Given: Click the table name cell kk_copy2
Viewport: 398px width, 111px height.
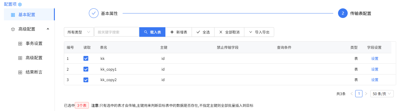Looking at the screenshot, I should tap(108, 80).
